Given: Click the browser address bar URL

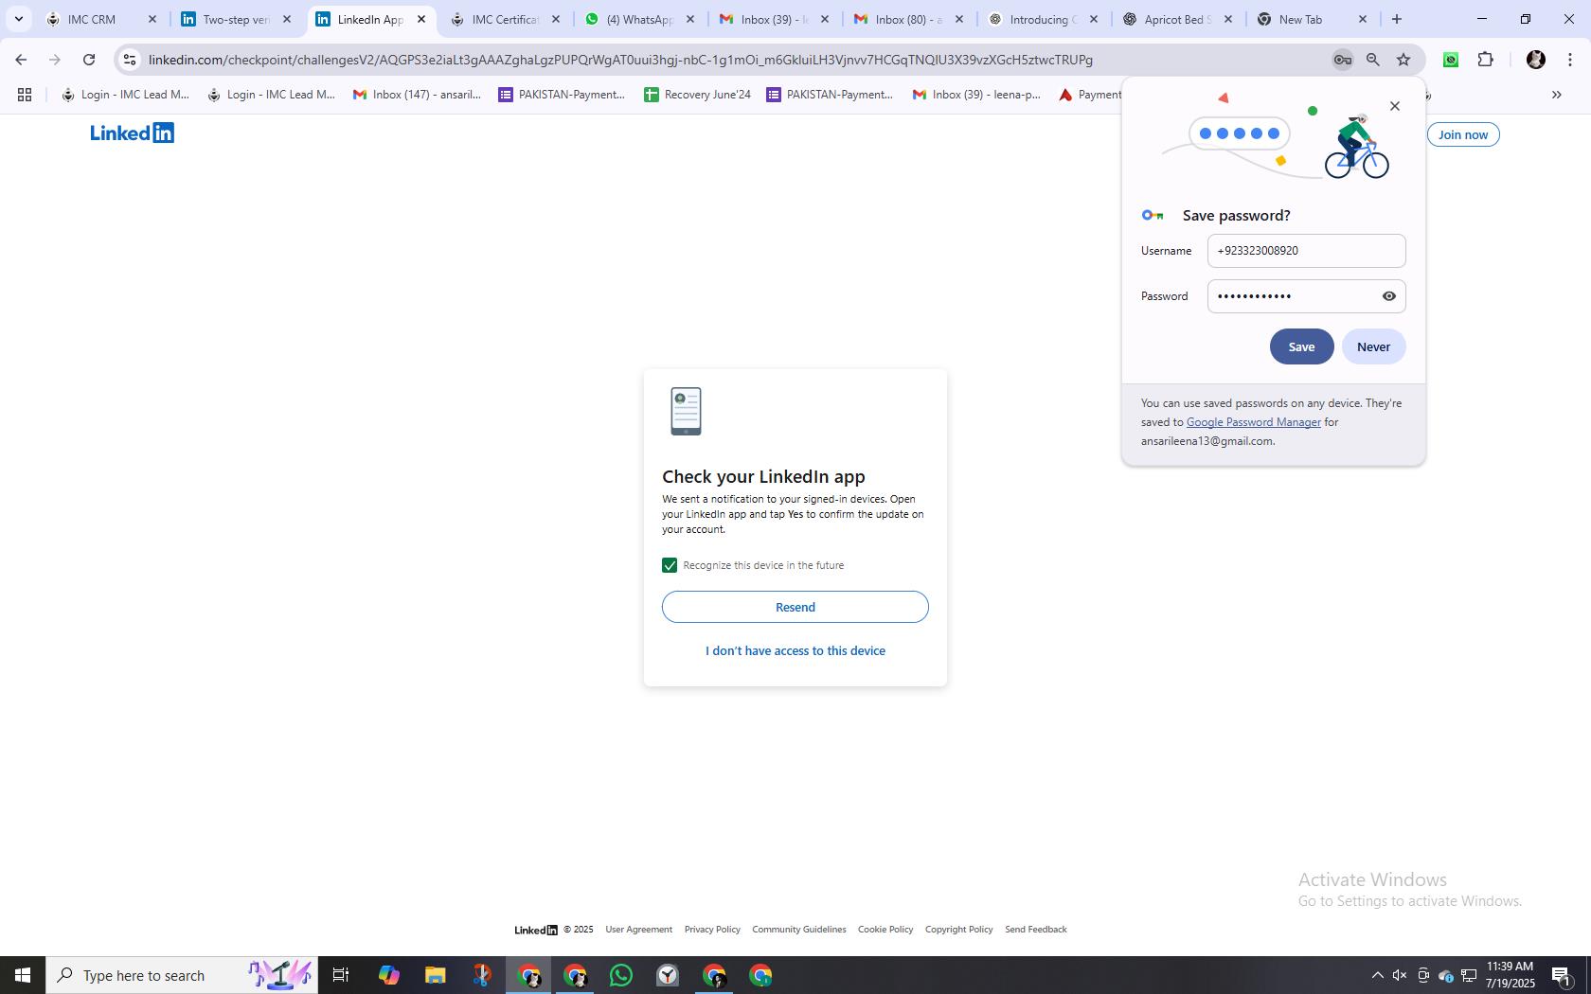Looking at the screenshot, I should click(620, 60).
